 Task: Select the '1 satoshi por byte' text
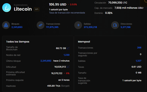click(x=58, y=10)
